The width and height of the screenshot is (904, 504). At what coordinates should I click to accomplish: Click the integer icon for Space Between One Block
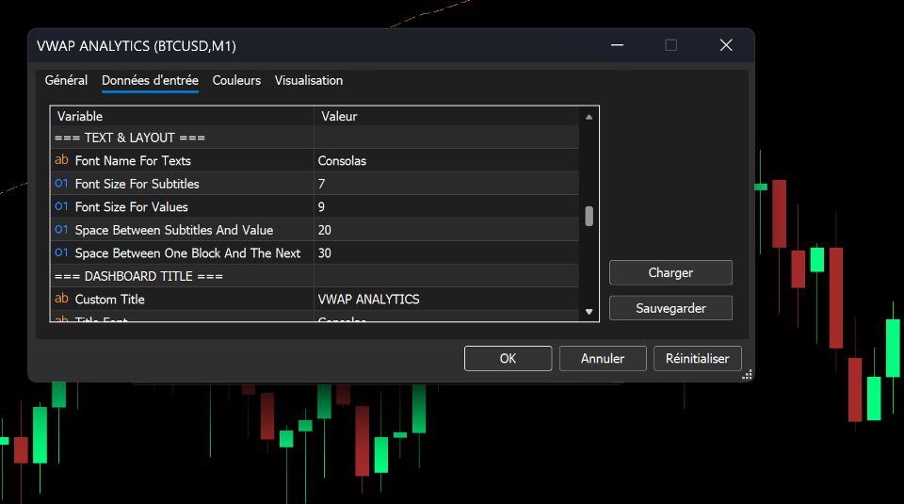[x=61, y=252]
